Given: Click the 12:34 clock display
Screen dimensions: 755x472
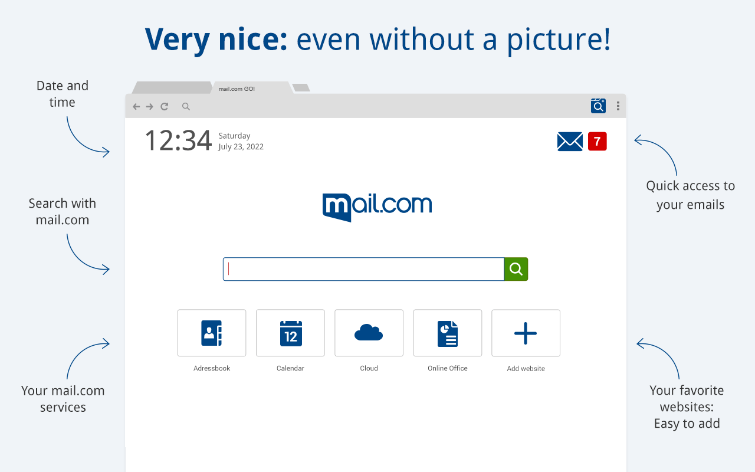Looking at the screenshot, I should 178,141.
